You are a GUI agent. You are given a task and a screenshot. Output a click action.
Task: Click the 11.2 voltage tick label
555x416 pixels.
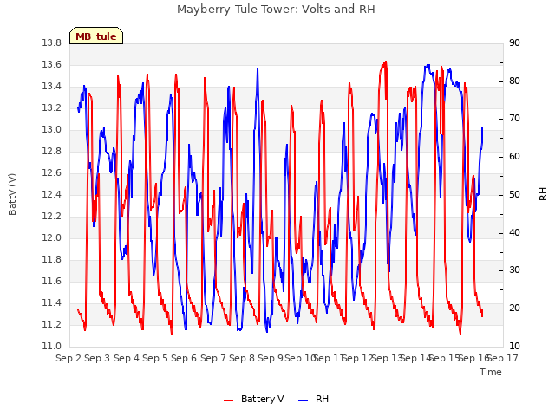pyautogui.click(x=51, y=325)
